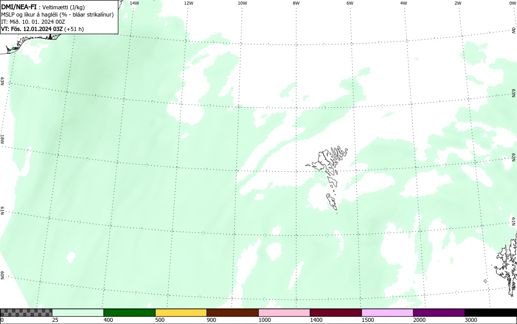The image size is (517, 324).
Task: Click the MSLP og líkur á hagléli line
Action: (57, 14)
